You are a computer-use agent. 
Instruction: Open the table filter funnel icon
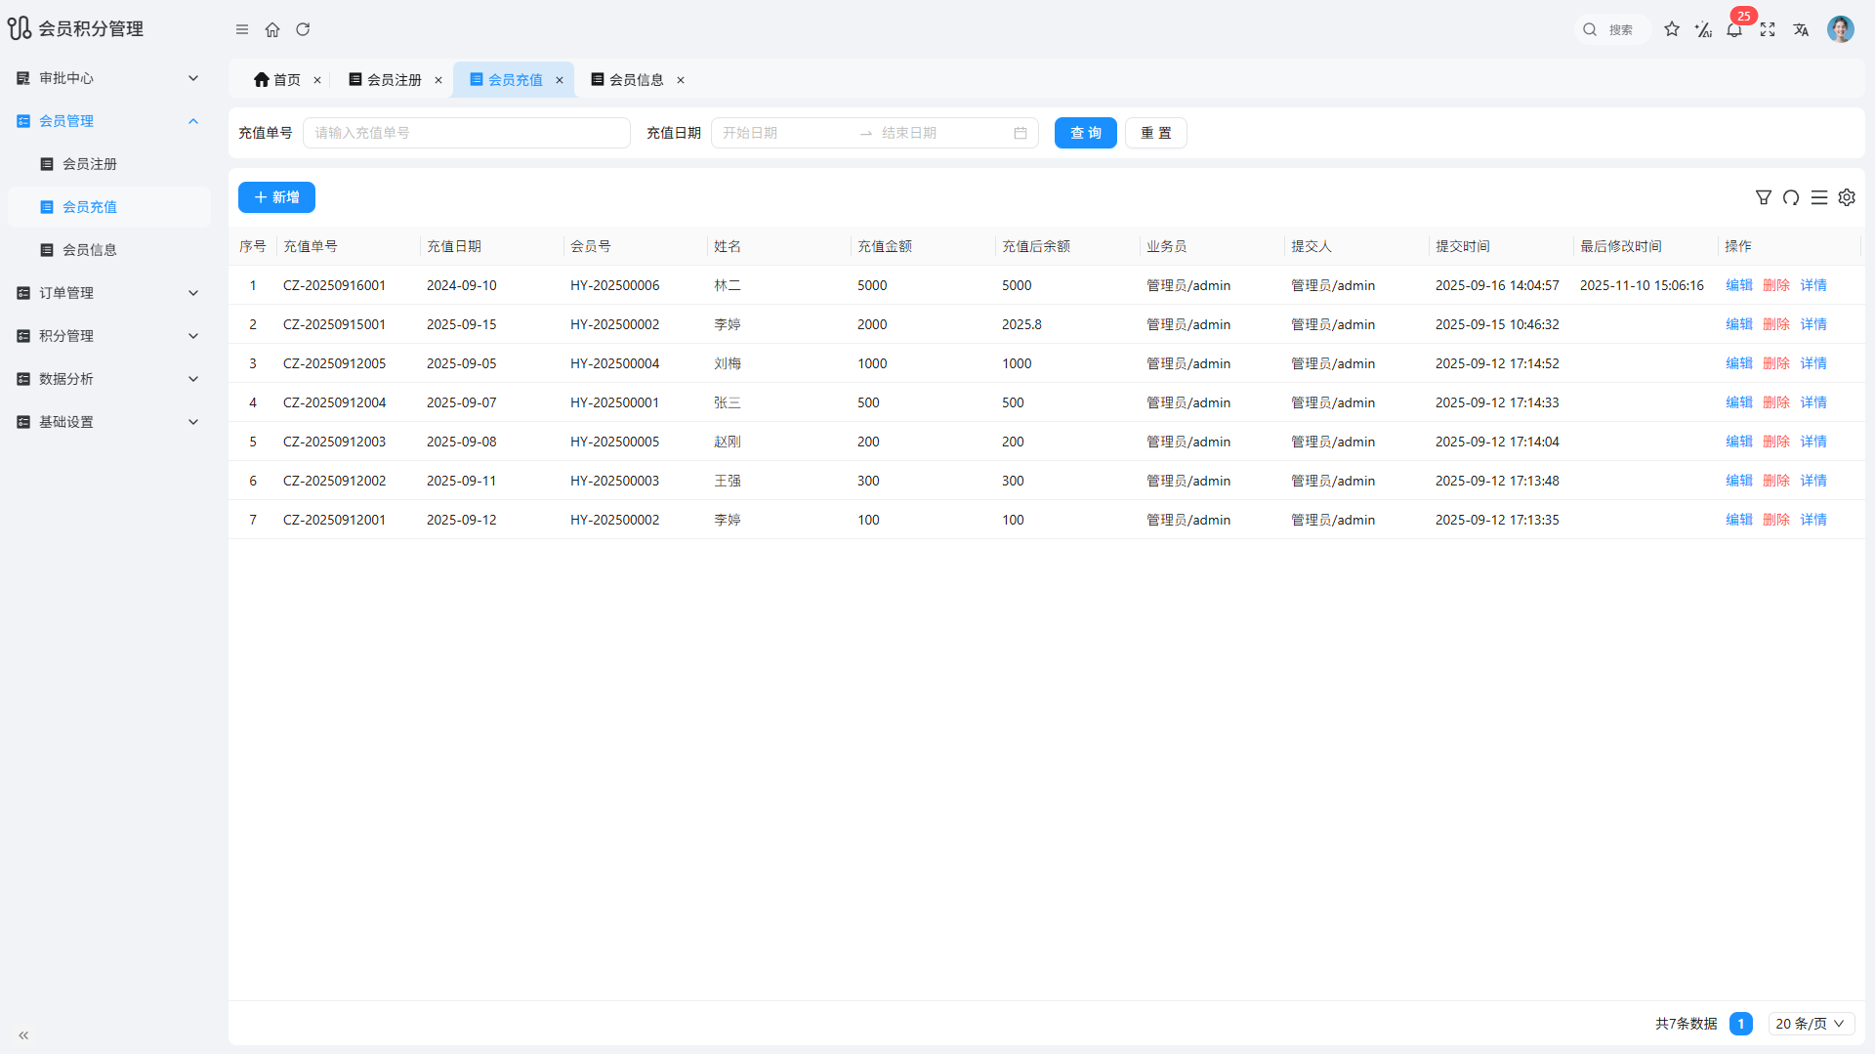click(1763, 197)
